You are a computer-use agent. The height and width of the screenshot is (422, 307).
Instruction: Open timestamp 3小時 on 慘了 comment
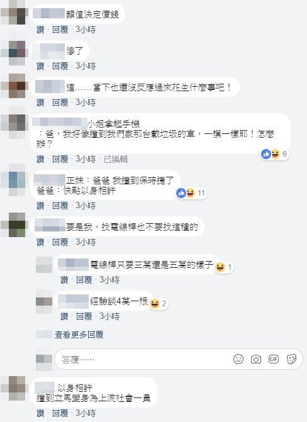click(86, 66)
